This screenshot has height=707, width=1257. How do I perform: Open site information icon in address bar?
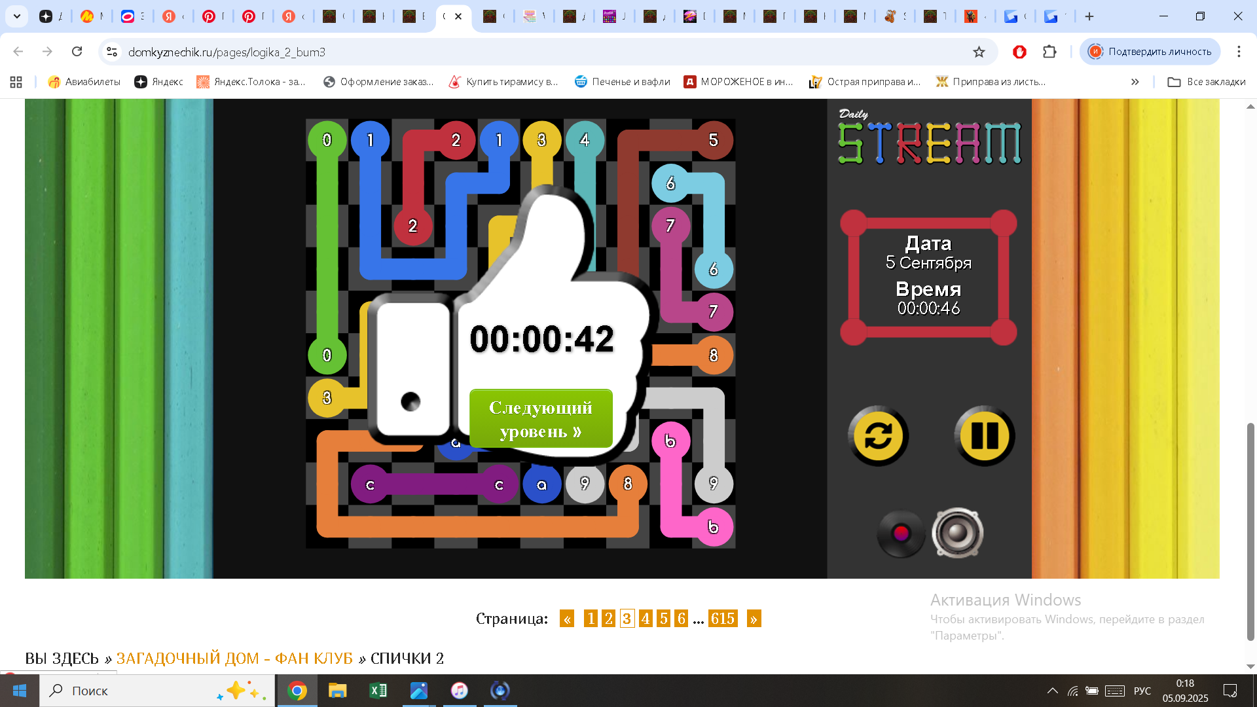(x=112, y=52)
